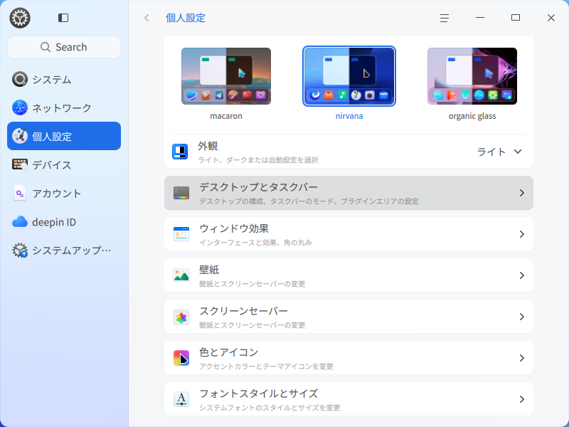Click the スクリーンセーバー flower icon
The width and height of the screenshot is (569, 427).
[x=181, y=317]
